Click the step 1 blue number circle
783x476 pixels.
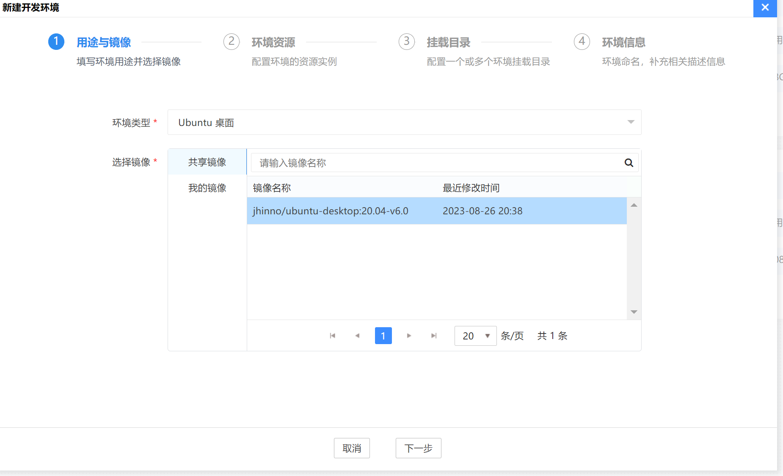tap(56, 41)
